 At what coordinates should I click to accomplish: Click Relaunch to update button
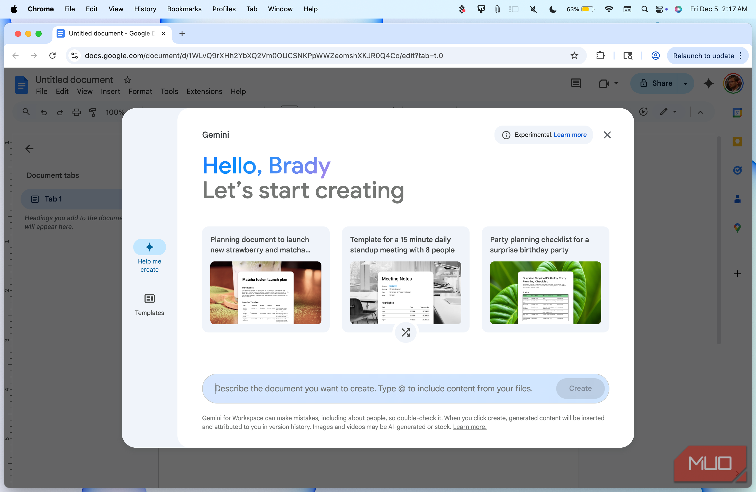click(x=703, y=56)
